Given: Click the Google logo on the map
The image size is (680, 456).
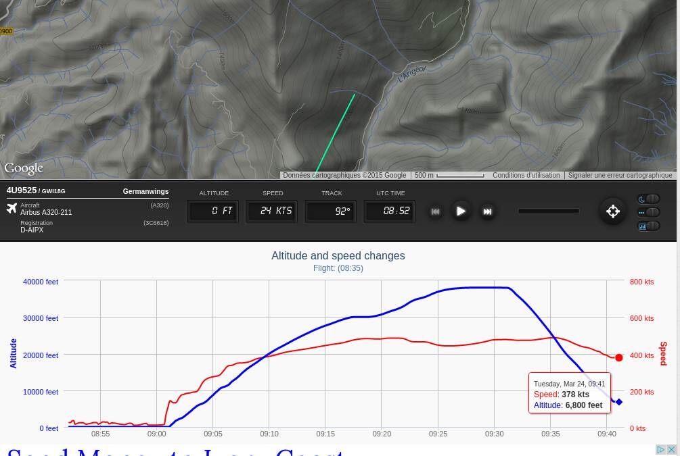Looking at the screenshot, I should click(x=24, y=168).
